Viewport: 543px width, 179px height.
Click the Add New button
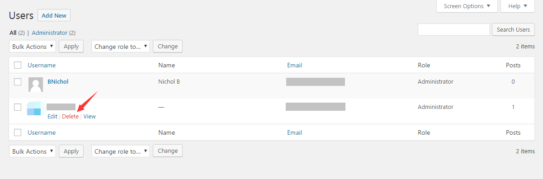(54, 15)
